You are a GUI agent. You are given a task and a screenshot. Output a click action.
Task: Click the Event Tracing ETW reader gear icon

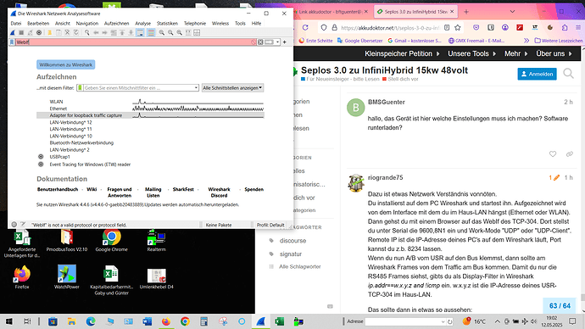41,164
